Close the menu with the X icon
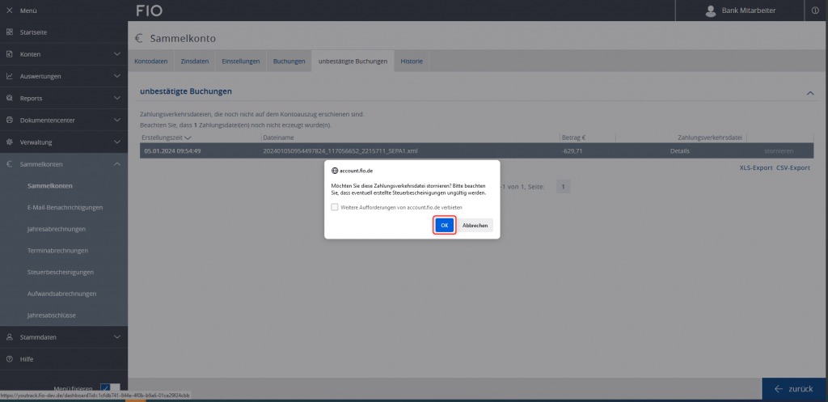The image size is (828, 402). point(10,11)
